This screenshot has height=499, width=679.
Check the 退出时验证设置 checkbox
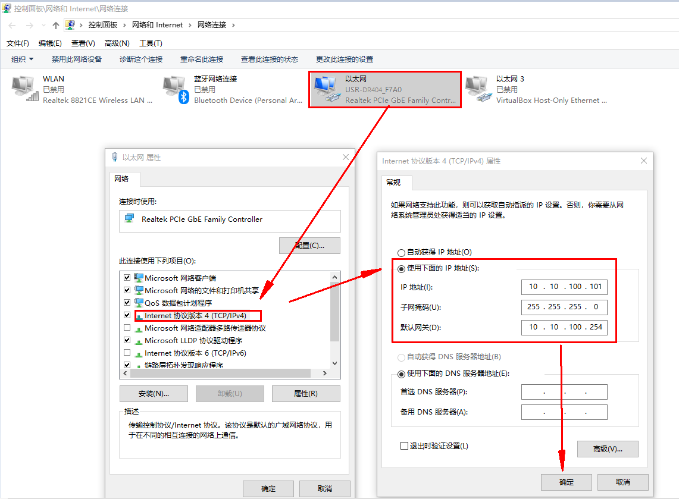tap(405, 446)
